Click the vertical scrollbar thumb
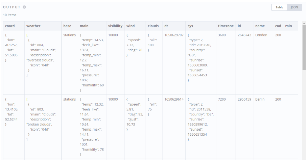 304,48
